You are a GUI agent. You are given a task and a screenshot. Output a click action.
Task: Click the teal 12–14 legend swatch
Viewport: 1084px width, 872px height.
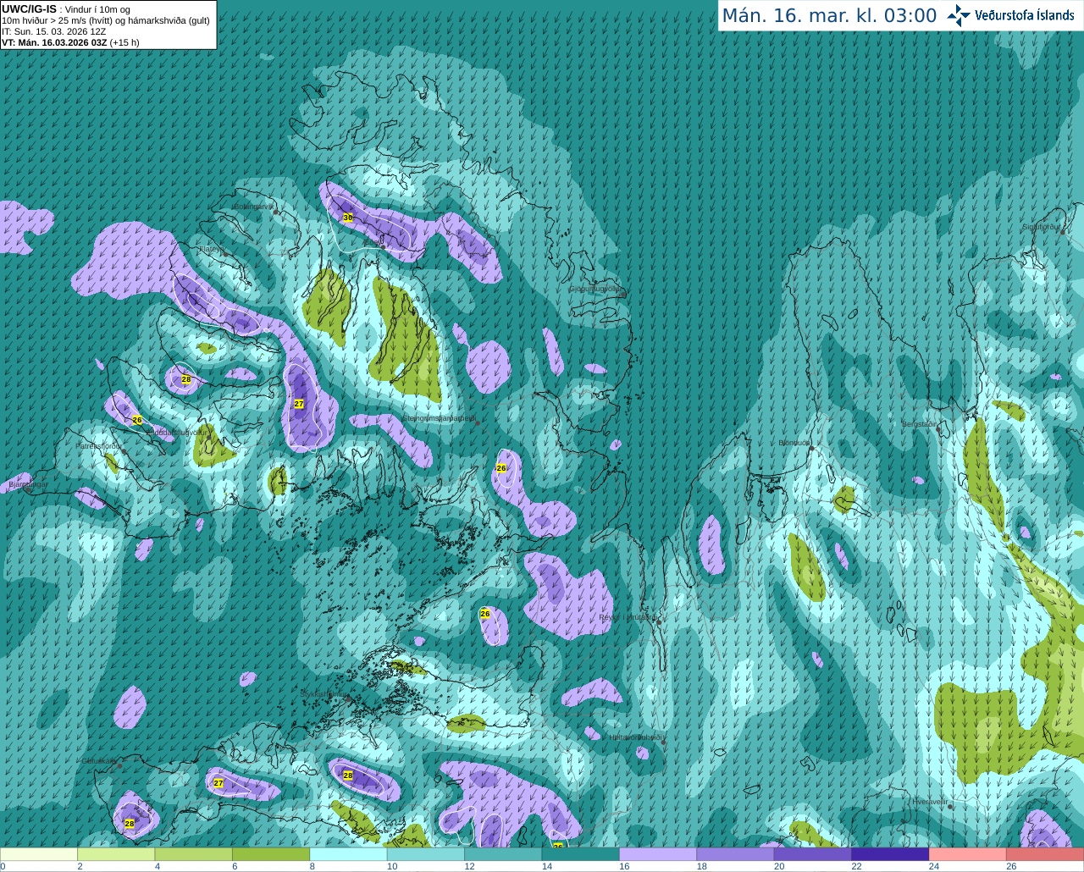[x=503, y=854]
